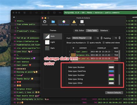The height and width of the screenshot is (105, 137).
Task: Click the PostgreSQL connection status bar
Action: click(x=100, y=13)
